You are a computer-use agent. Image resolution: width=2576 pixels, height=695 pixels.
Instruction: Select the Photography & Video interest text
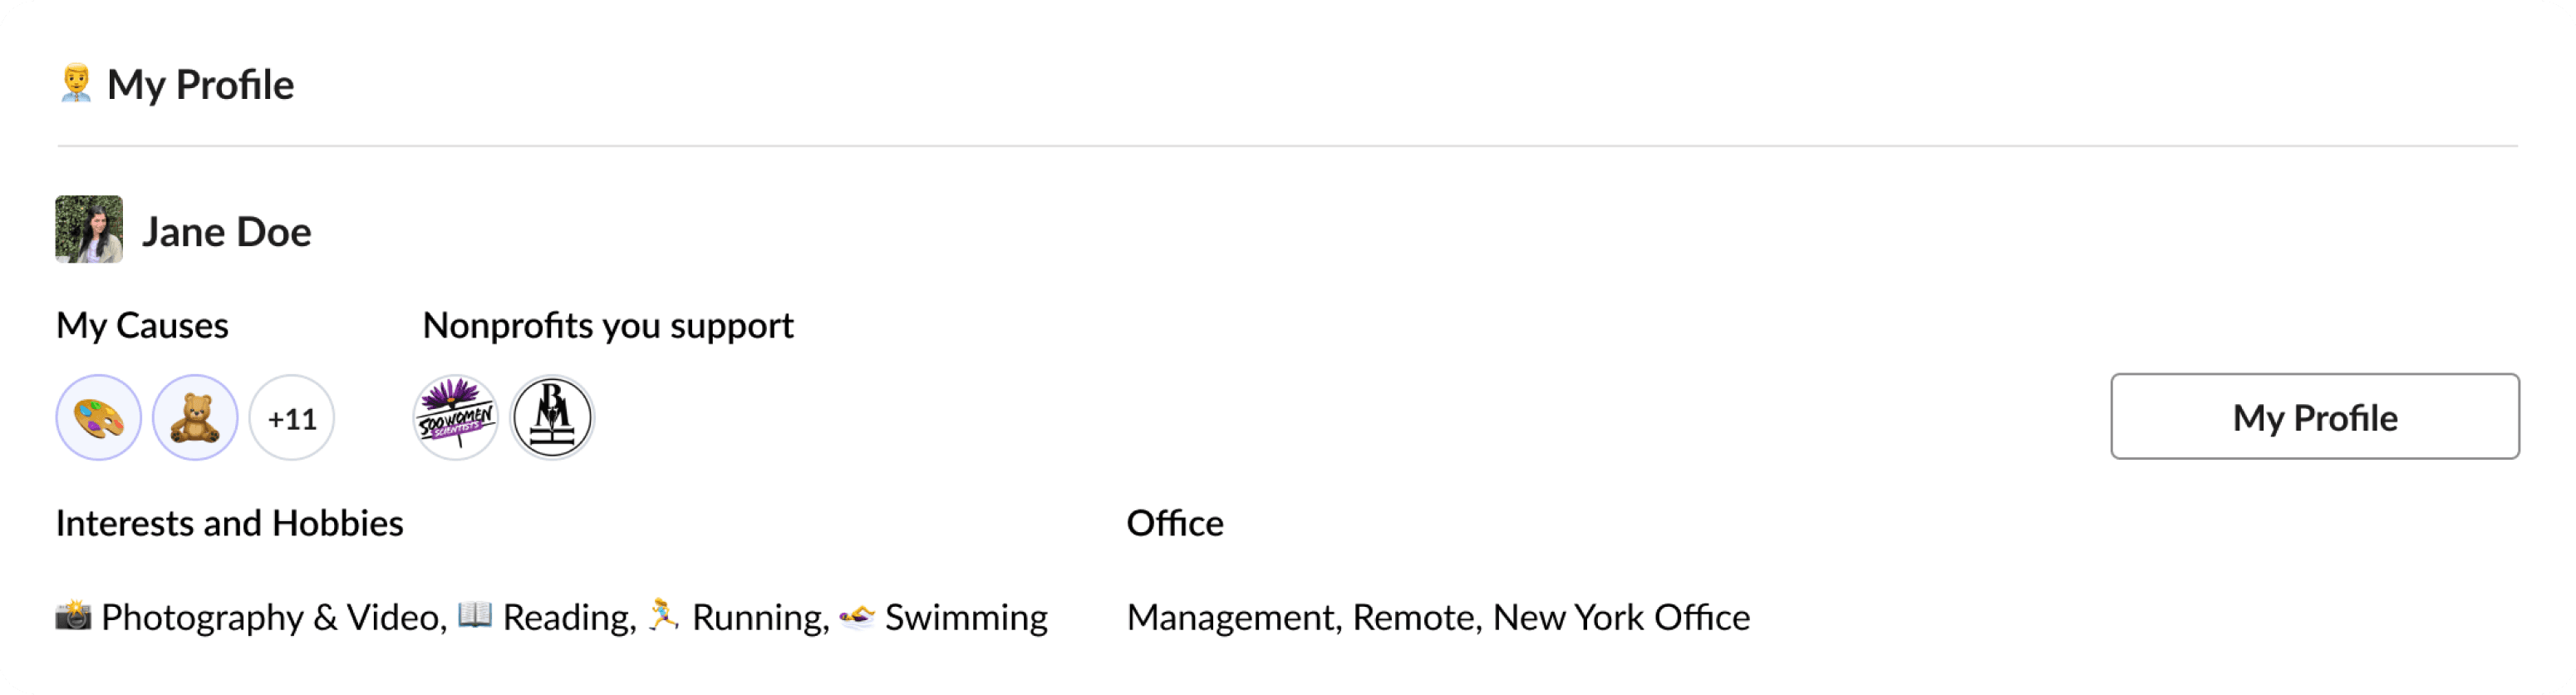pyautogui.click(x=273, y=618)
